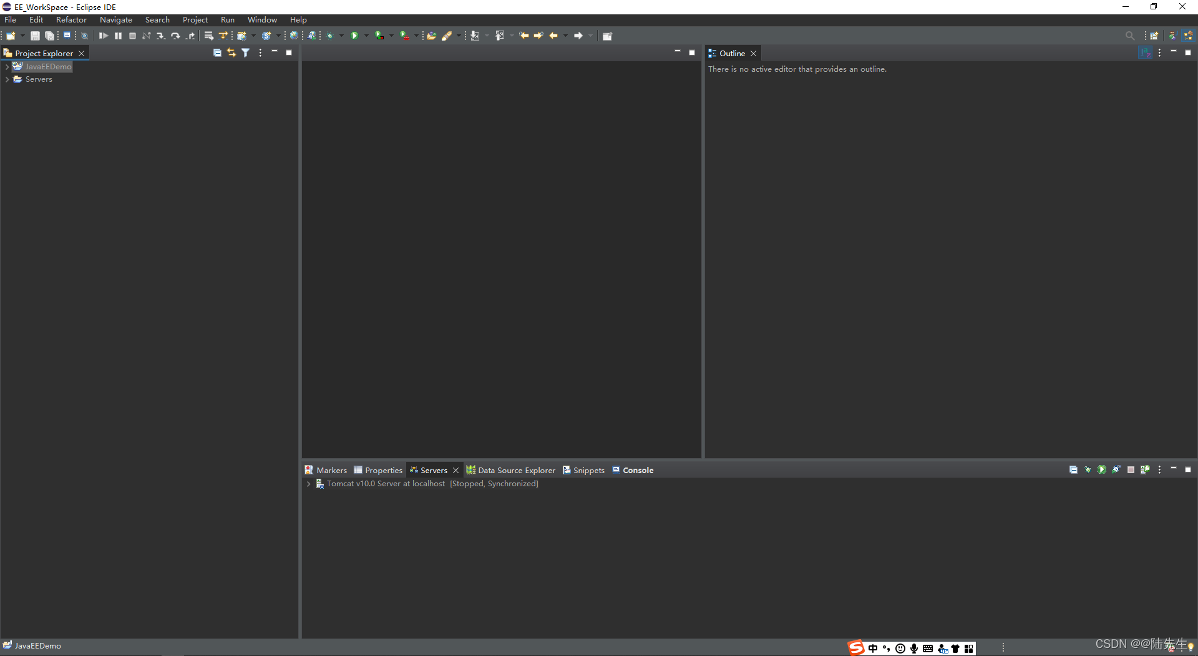Toggle Collapse All in Project Explorer toolbar

(217, 52)
